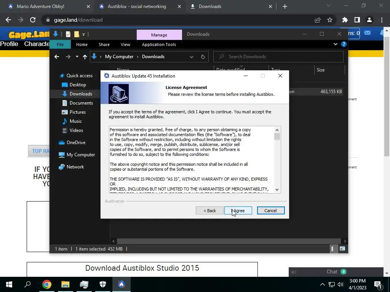The image size is (390, 292).
Task: Open the View ribbon tab
Action: [125, 44]
